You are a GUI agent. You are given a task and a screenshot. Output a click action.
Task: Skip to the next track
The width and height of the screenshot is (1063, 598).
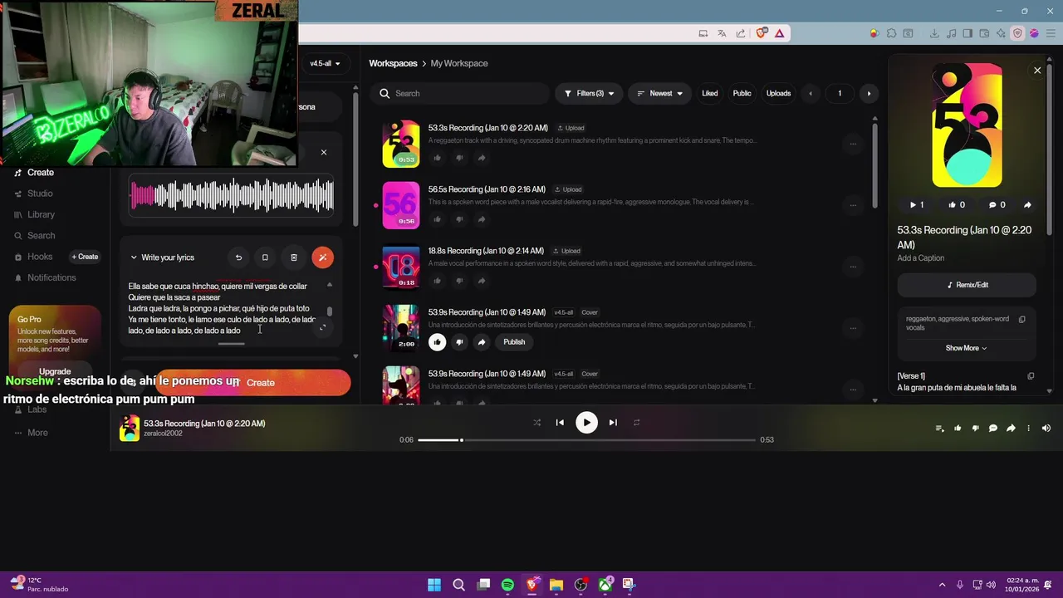click(x=613, y=423)
